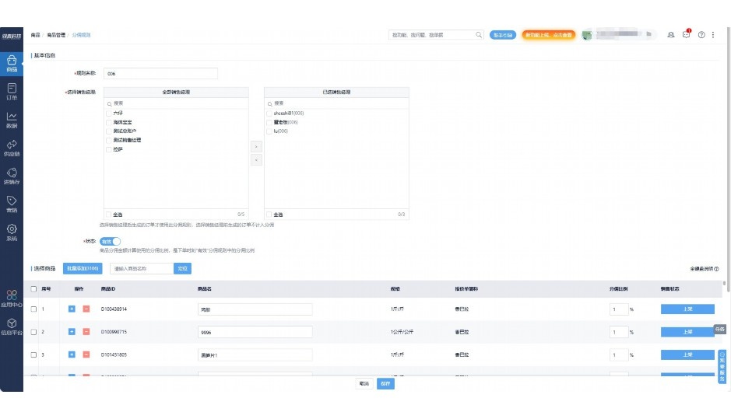Click the 批量添加 button
Viewport: 731px width, 419px height.
click(82, 268)
